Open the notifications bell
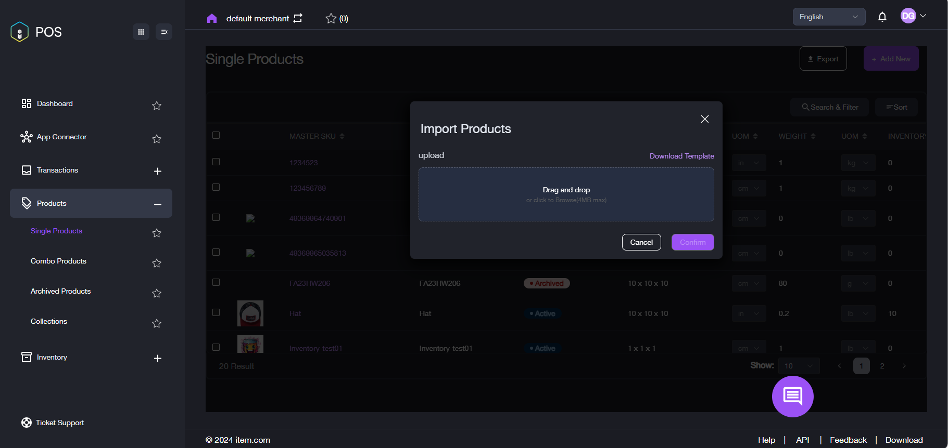 point(882,17)
